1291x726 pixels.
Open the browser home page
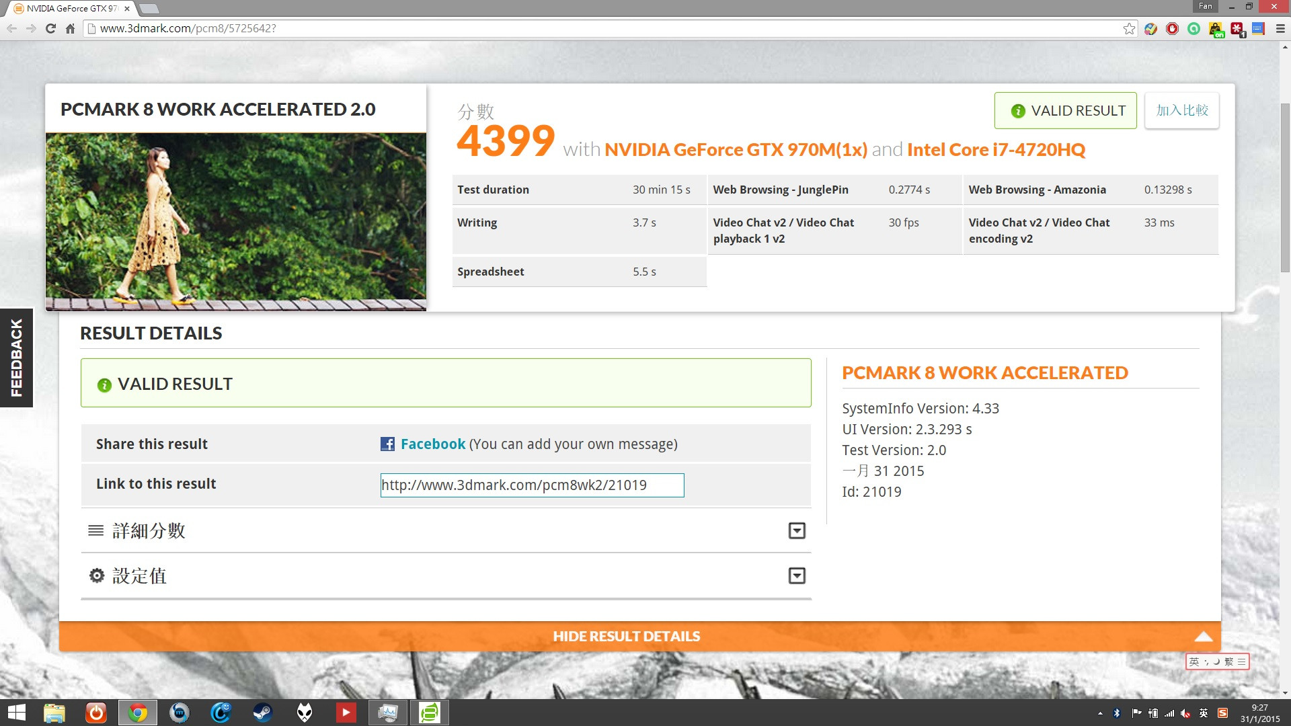click(x=70, y=28)
